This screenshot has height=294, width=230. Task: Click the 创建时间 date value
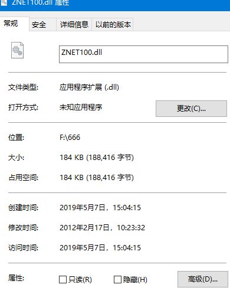(100, 208)
